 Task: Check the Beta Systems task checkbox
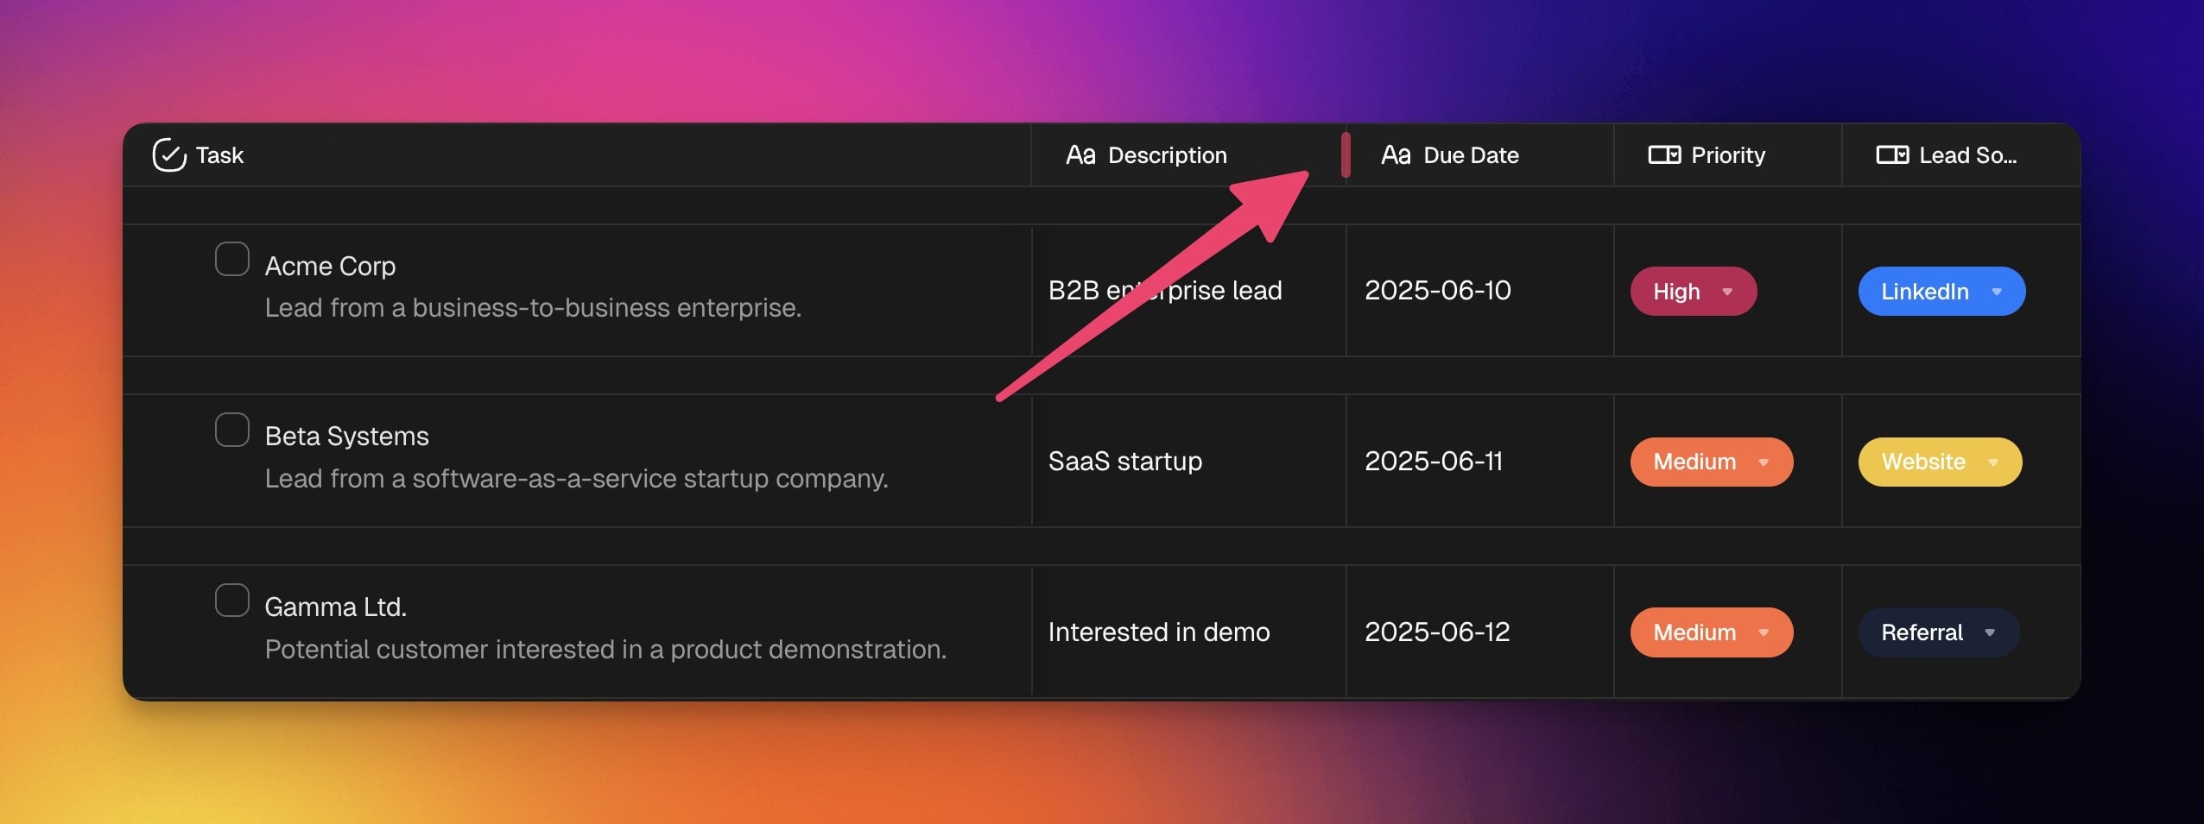pyautogui.click(x=232, y=430)
